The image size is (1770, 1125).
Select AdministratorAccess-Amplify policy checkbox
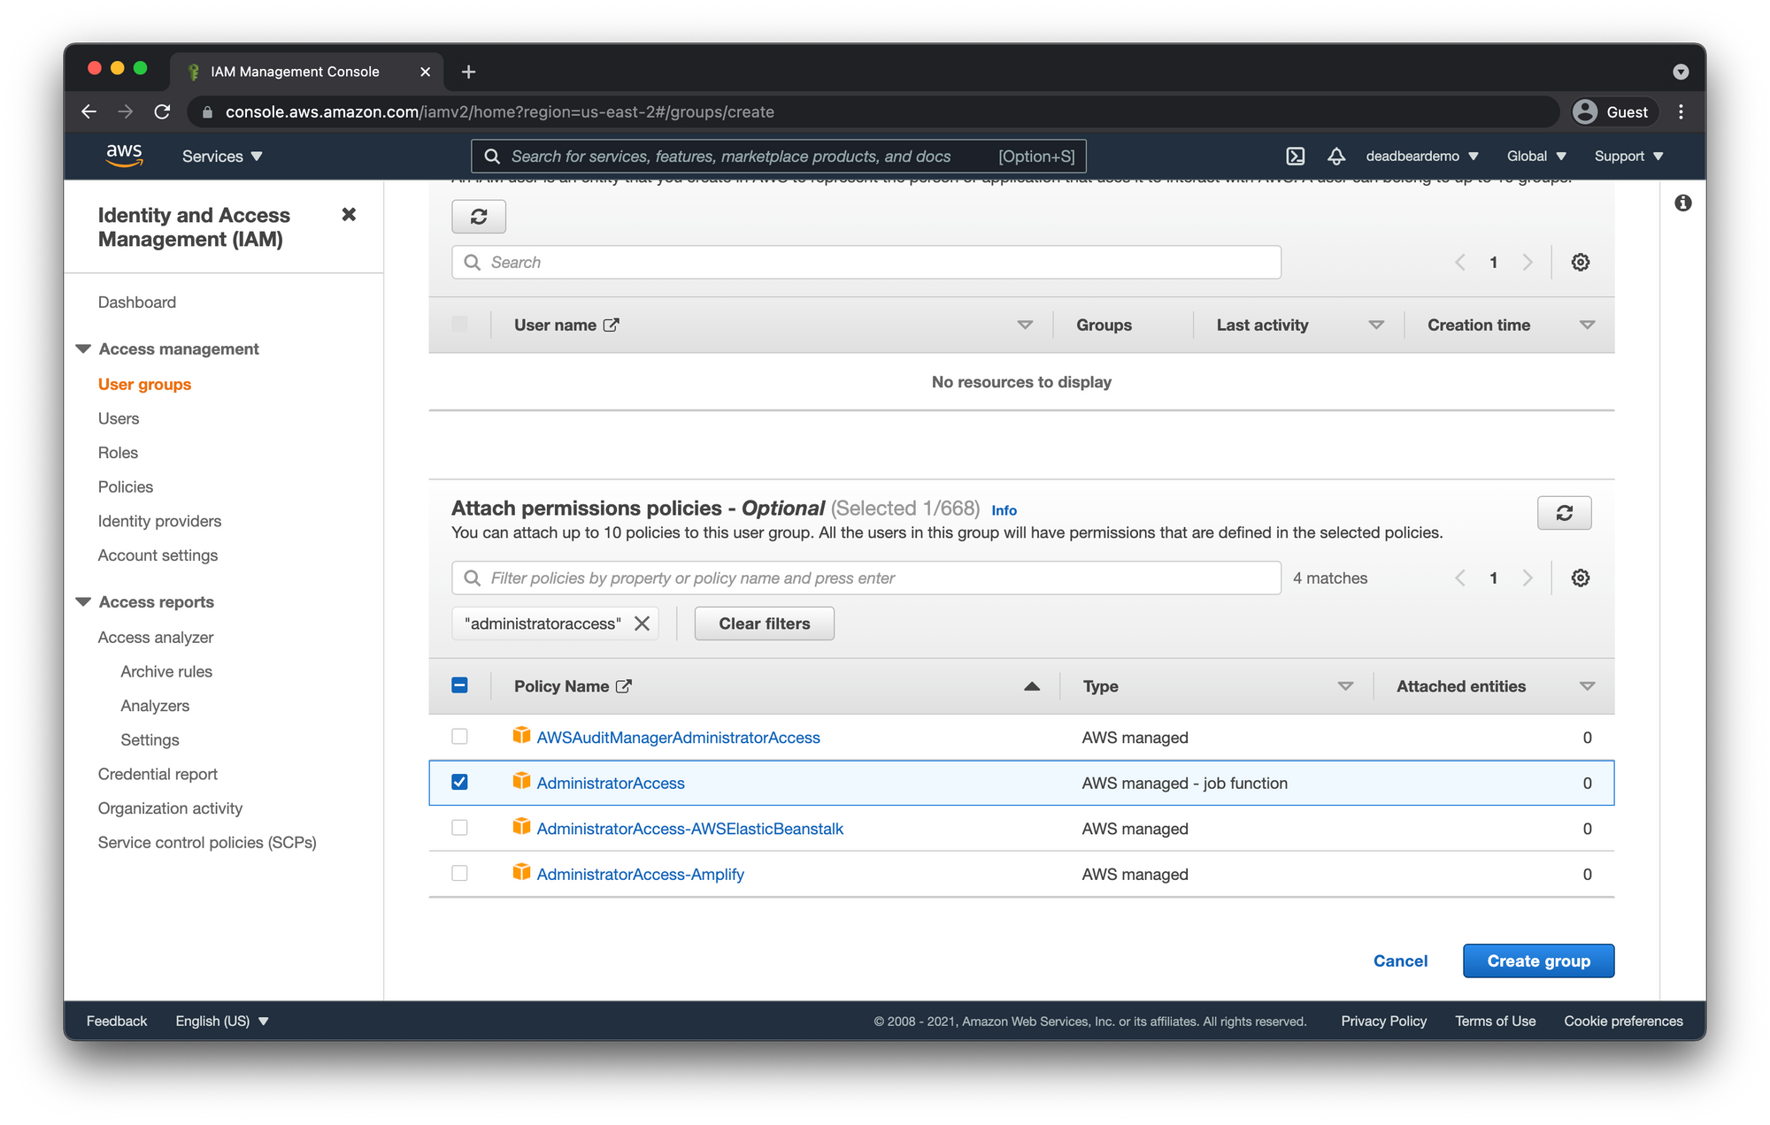(459, 874)
